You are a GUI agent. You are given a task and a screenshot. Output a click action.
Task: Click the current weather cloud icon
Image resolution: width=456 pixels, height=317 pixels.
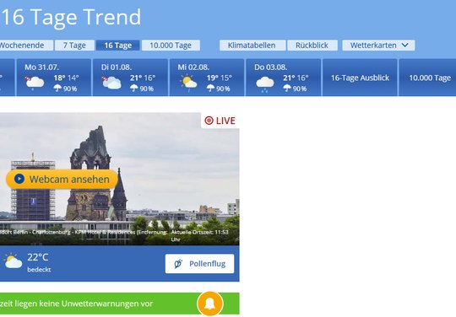tap(13, 261)
